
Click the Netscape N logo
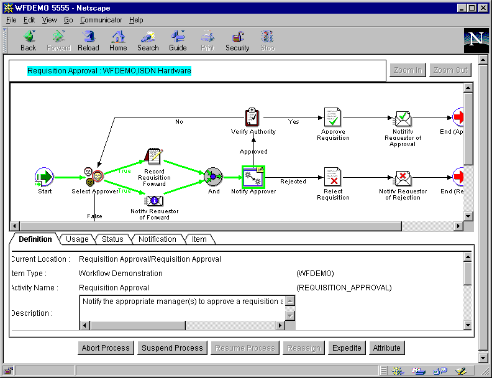476,40
